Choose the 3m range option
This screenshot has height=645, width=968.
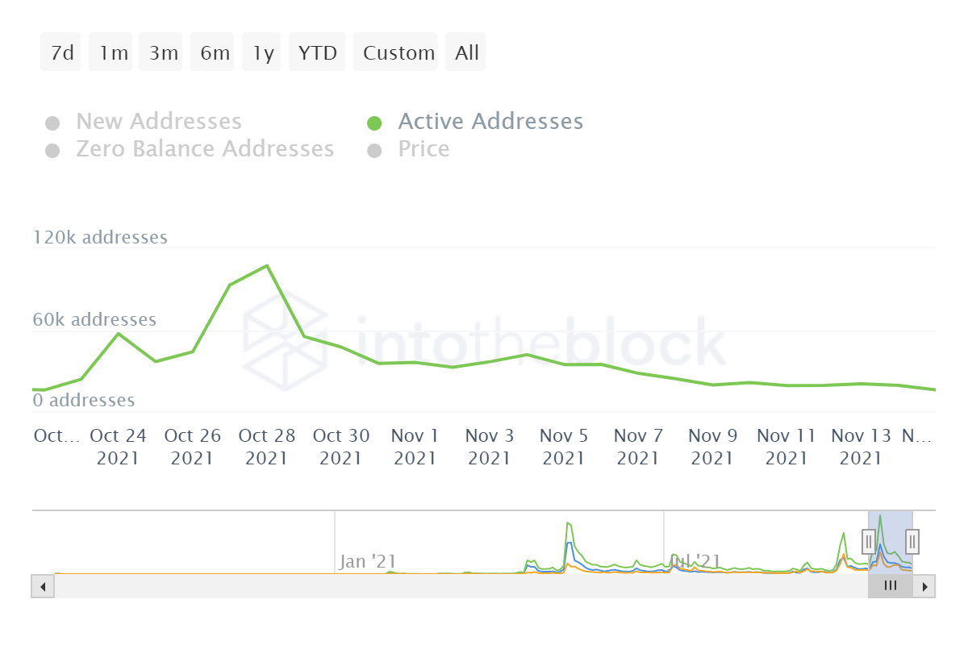pos(162,53)
